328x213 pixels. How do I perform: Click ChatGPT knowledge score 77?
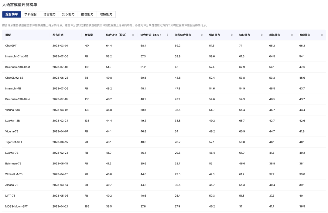tap(241, 46)
